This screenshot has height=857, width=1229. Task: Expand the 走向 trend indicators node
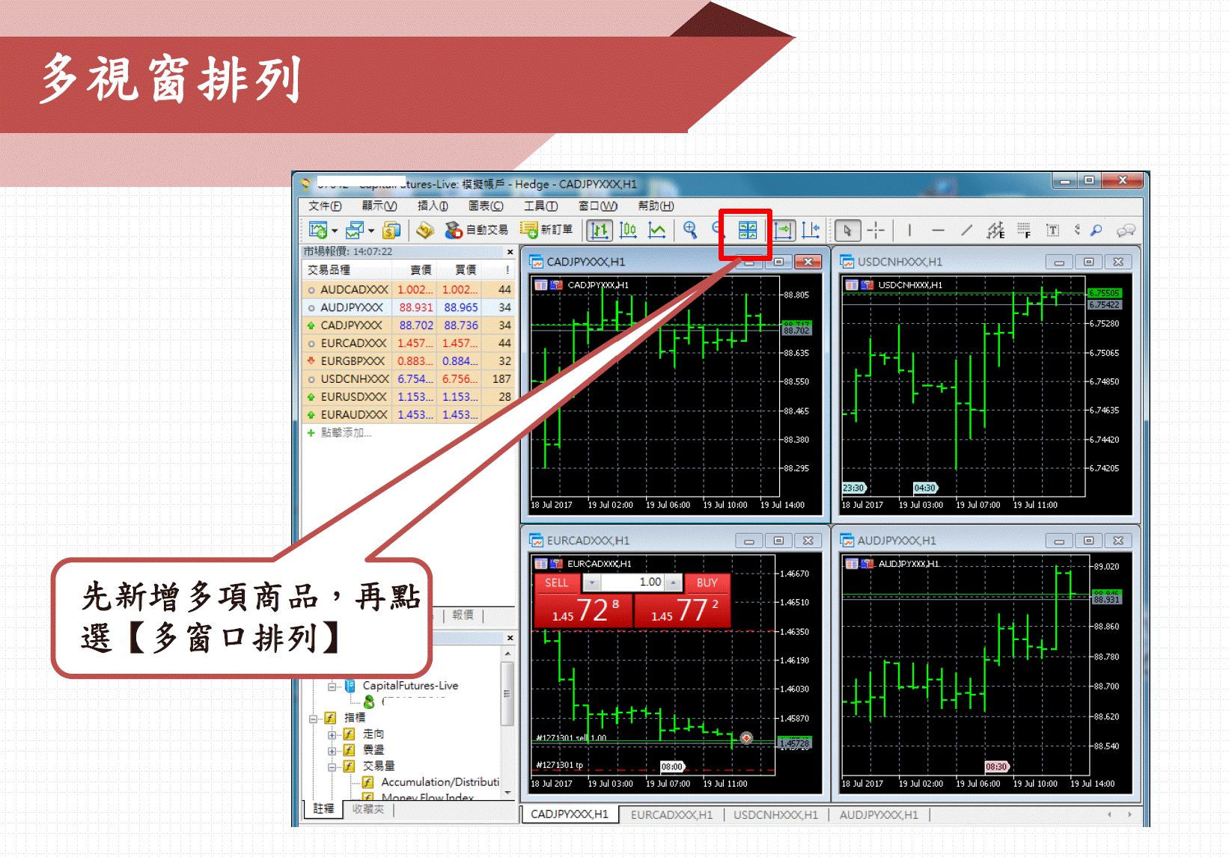pos(332,735)
